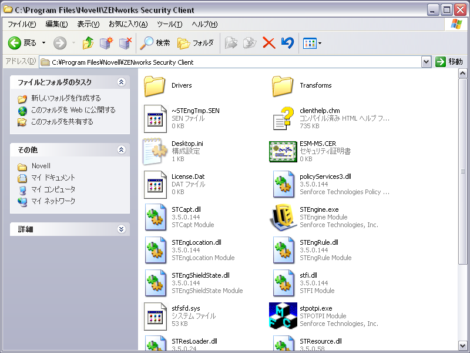The width and height of the screenshot is (470, 353).
Task: Expand the address bar dropdown arrow
Action: tap(426, 62)
